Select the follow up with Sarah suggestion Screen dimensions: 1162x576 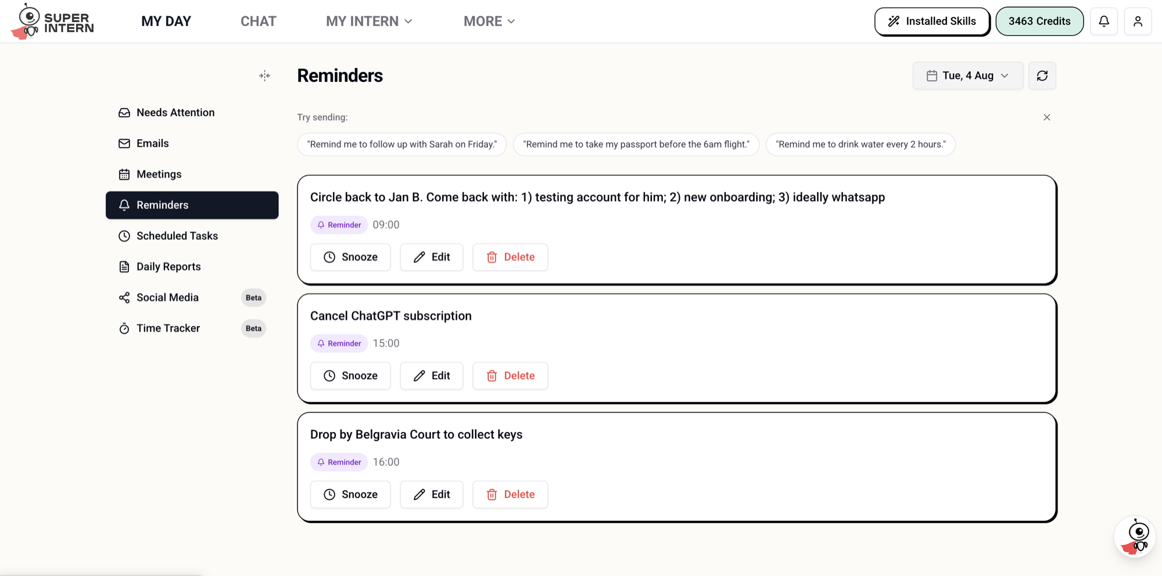click(402, 145)
